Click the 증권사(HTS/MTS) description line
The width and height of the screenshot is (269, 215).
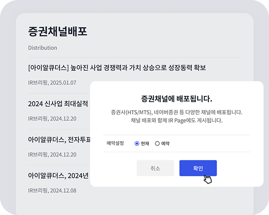tap(177, 112)
